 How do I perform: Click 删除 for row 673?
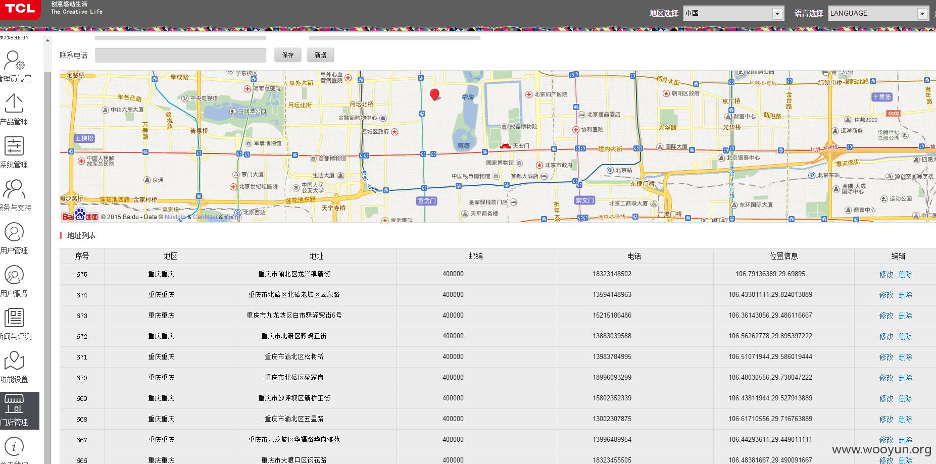click(906, 316)
